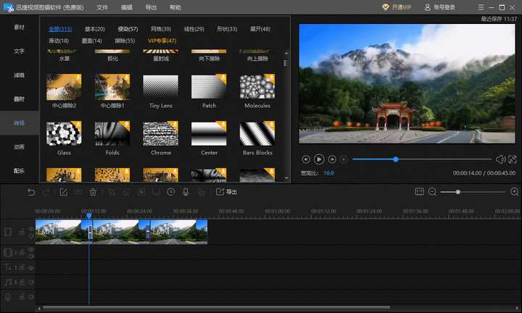
Task: Undo the last edit in timeline toolbar
Action: coord(31,192)
